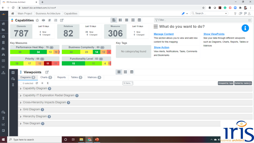This screenshot has height=143, width=254.
Task: Select the Reports tab
Action: pyautogui.click(x=61, y=77)
